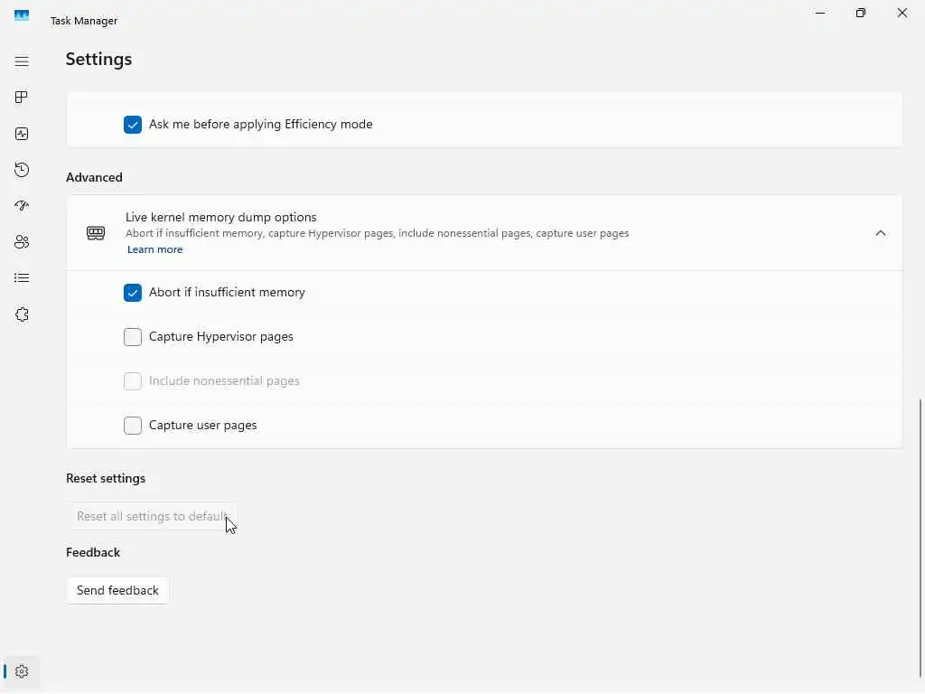The width and height of the screenshot is (925, 694).
Task: Open the Processes page icon
Action: tap(22, 98)
